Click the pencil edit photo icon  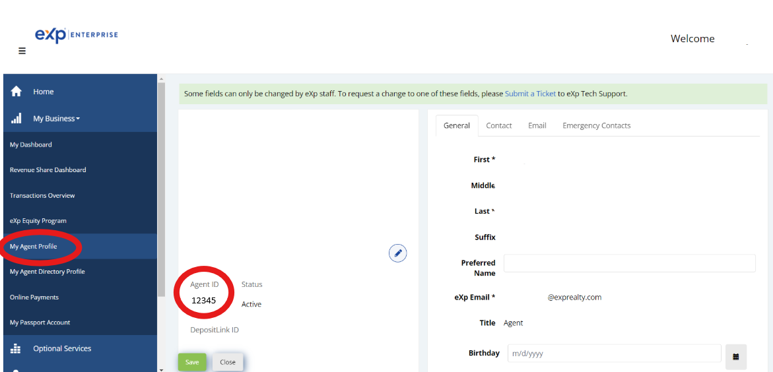[x=397, y=253]
